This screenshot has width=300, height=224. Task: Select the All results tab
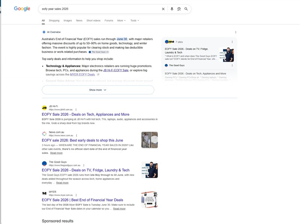pyautogui.click(x=43, y=21)
